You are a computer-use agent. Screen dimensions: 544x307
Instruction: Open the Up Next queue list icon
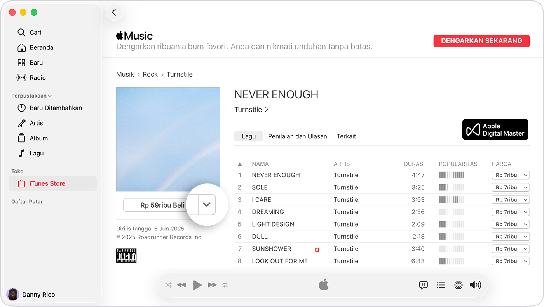tap(441, 285)
